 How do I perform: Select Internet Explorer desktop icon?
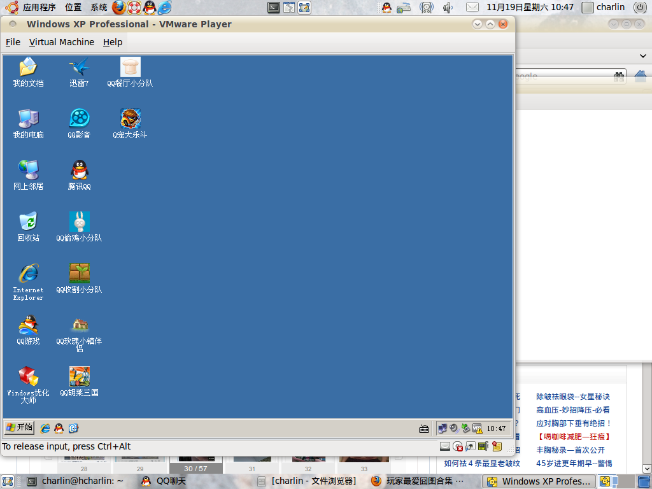(x=28, y=281)
